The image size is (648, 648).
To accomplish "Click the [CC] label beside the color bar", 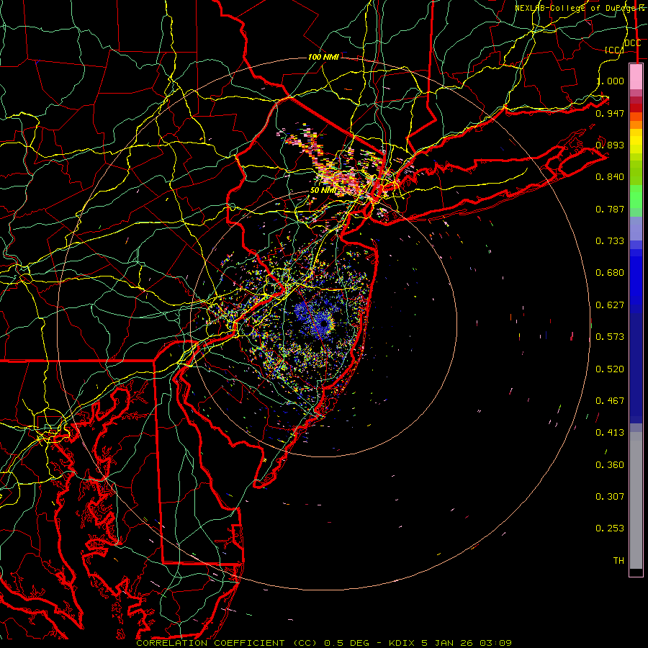I will (615, 50).
